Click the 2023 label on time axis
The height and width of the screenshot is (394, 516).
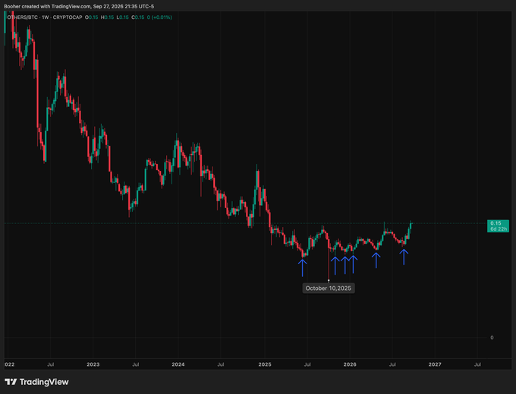tap(93, 364)
